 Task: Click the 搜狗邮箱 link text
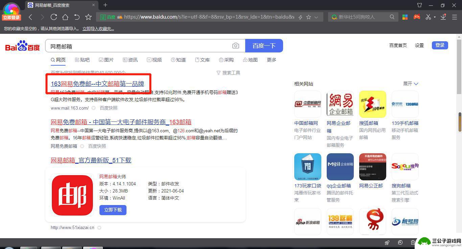coord(401,186)
